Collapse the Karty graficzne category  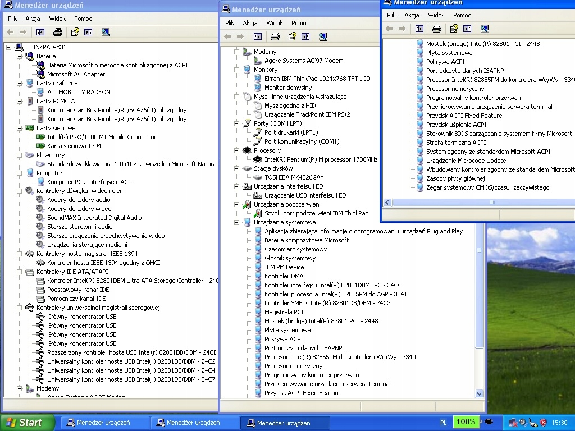20,83
